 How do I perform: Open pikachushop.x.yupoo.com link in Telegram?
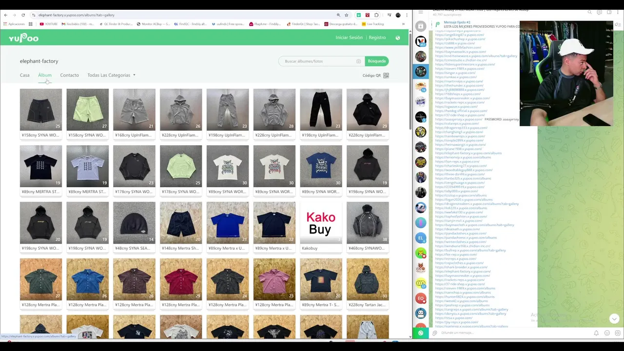click(459, 39)
